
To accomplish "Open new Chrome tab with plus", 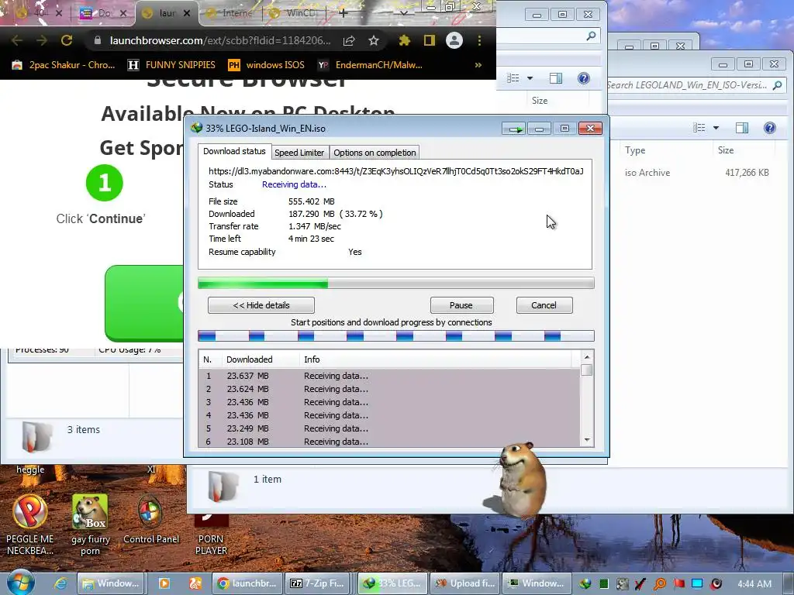I will click(x=343, y=13).
